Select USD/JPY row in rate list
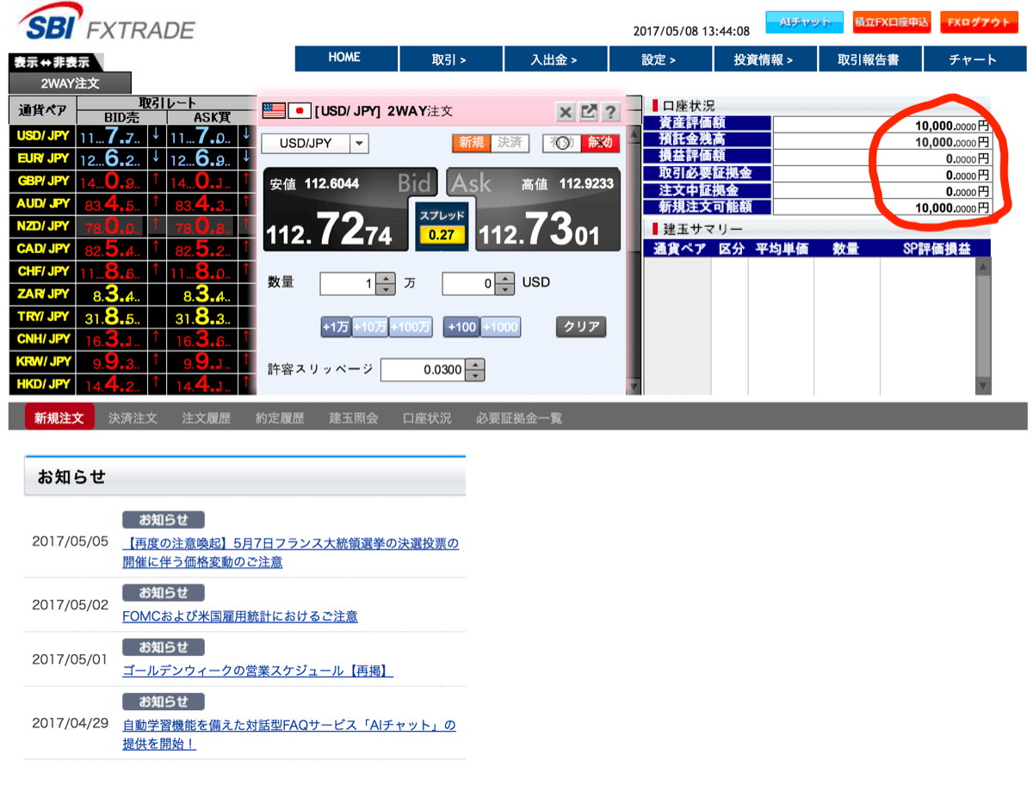Image resolution: width=1033 pixels, height=785 pixels. coord(132,136)
